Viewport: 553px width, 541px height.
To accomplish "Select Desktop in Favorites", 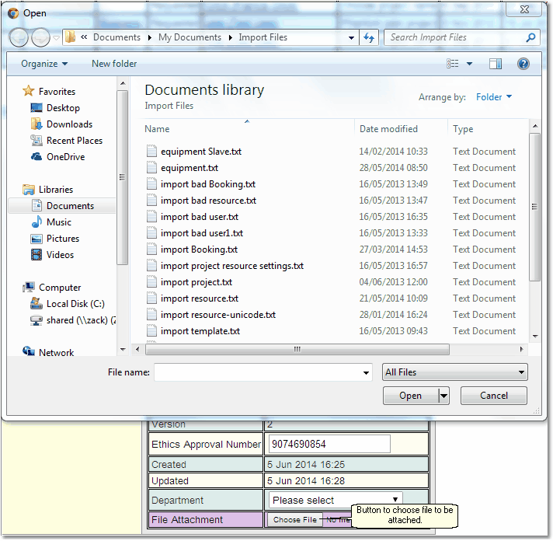I will (x=62, y=108).
